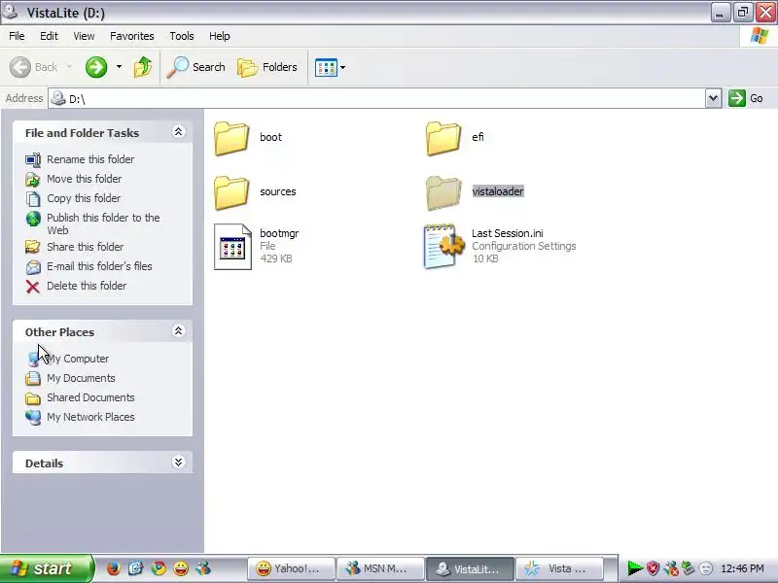
Task: Click Copy this folder
Action: (84, 198)
